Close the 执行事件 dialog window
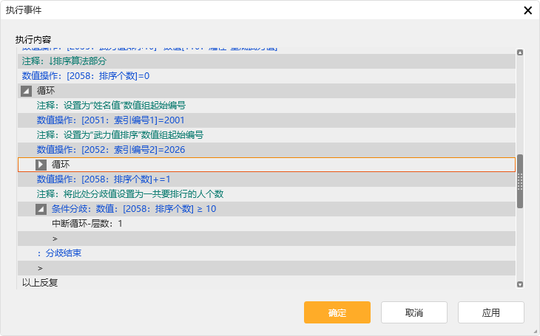The height and width of the screenshot is (336, 540). (x=527, y=10)
